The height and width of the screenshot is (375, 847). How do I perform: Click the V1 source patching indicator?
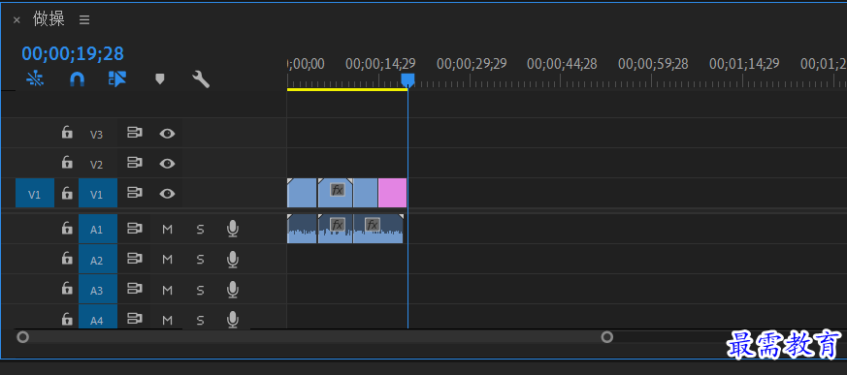(35, 194)
